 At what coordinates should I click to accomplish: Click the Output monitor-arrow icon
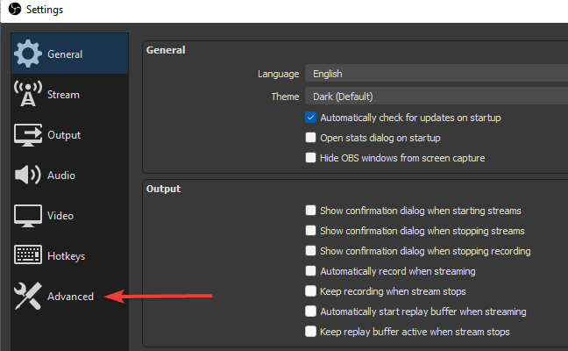pyautogui.click(x=28, y=135)
